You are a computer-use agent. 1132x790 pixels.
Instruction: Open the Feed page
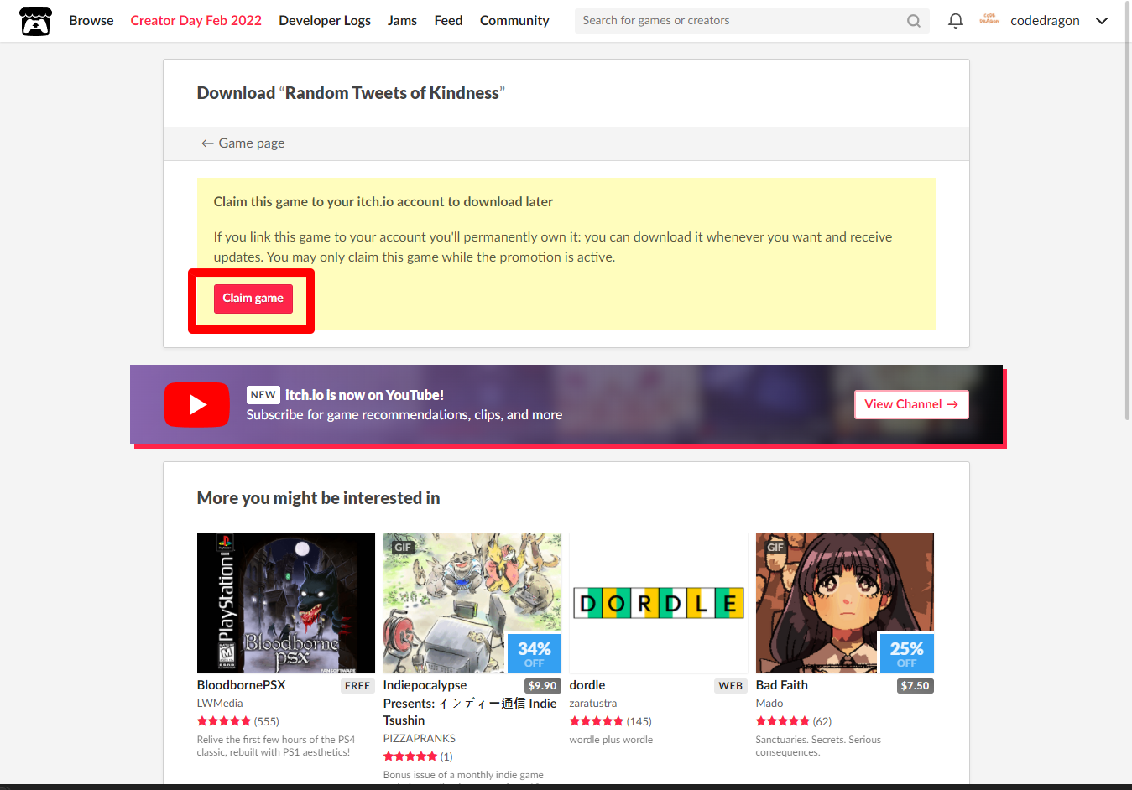click(448, 21)
